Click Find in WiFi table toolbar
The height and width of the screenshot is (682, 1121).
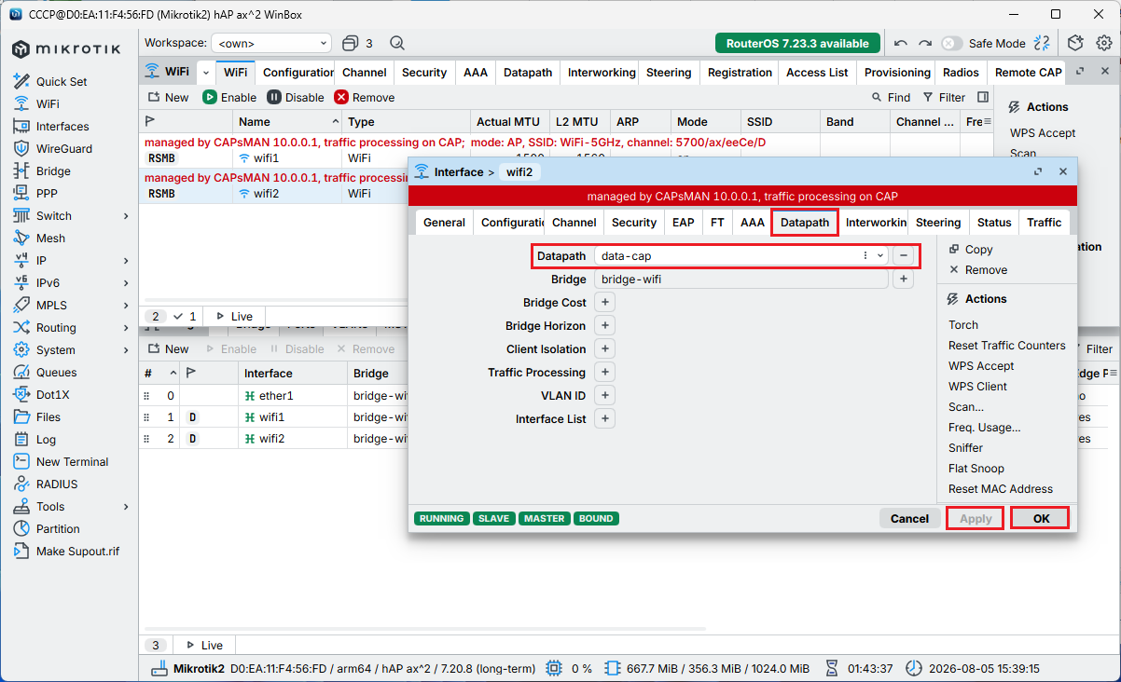point(891,97)
